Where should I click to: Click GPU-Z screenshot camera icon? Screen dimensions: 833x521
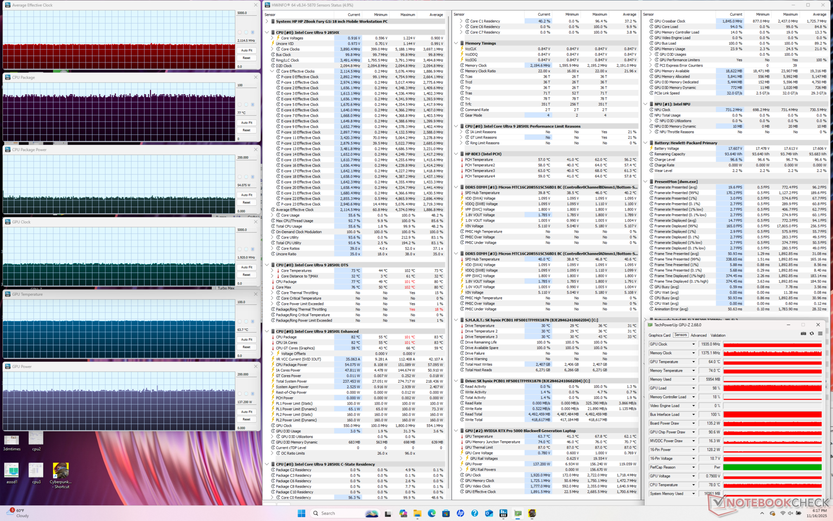pos(803,333)
